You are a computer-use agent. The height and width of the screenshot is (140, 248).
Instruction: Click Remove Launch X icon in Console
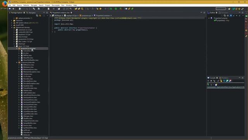pyautogui.click(x=211, y=81)
